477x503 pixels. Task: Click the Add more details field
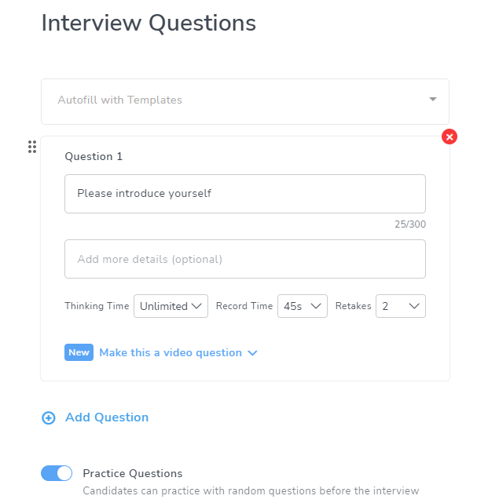(245, 259)
